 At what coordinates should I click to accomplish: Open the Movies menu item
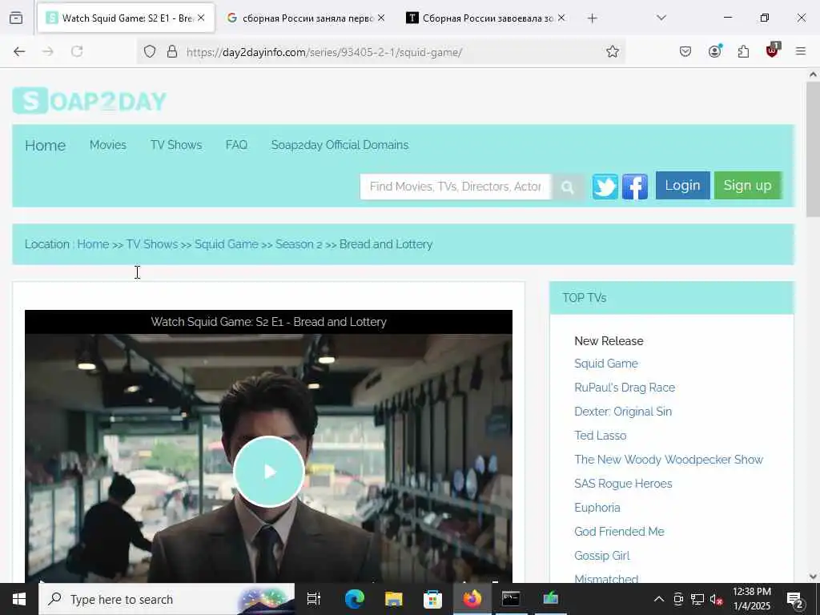coord(108,145)
